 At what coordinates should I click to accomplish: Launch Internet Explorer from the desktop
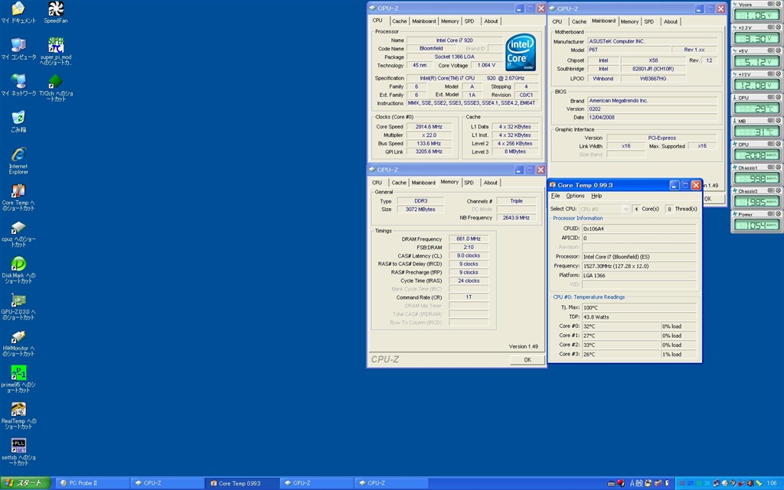click(x=18, y=154)
